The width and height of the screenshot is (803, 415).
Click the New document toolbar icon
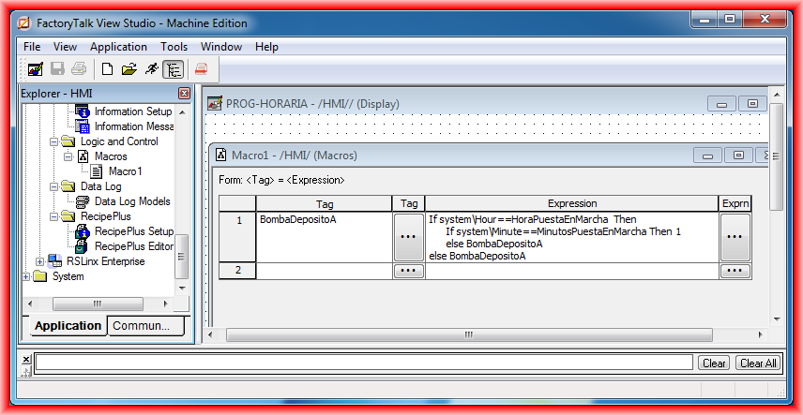coord(108,68)
